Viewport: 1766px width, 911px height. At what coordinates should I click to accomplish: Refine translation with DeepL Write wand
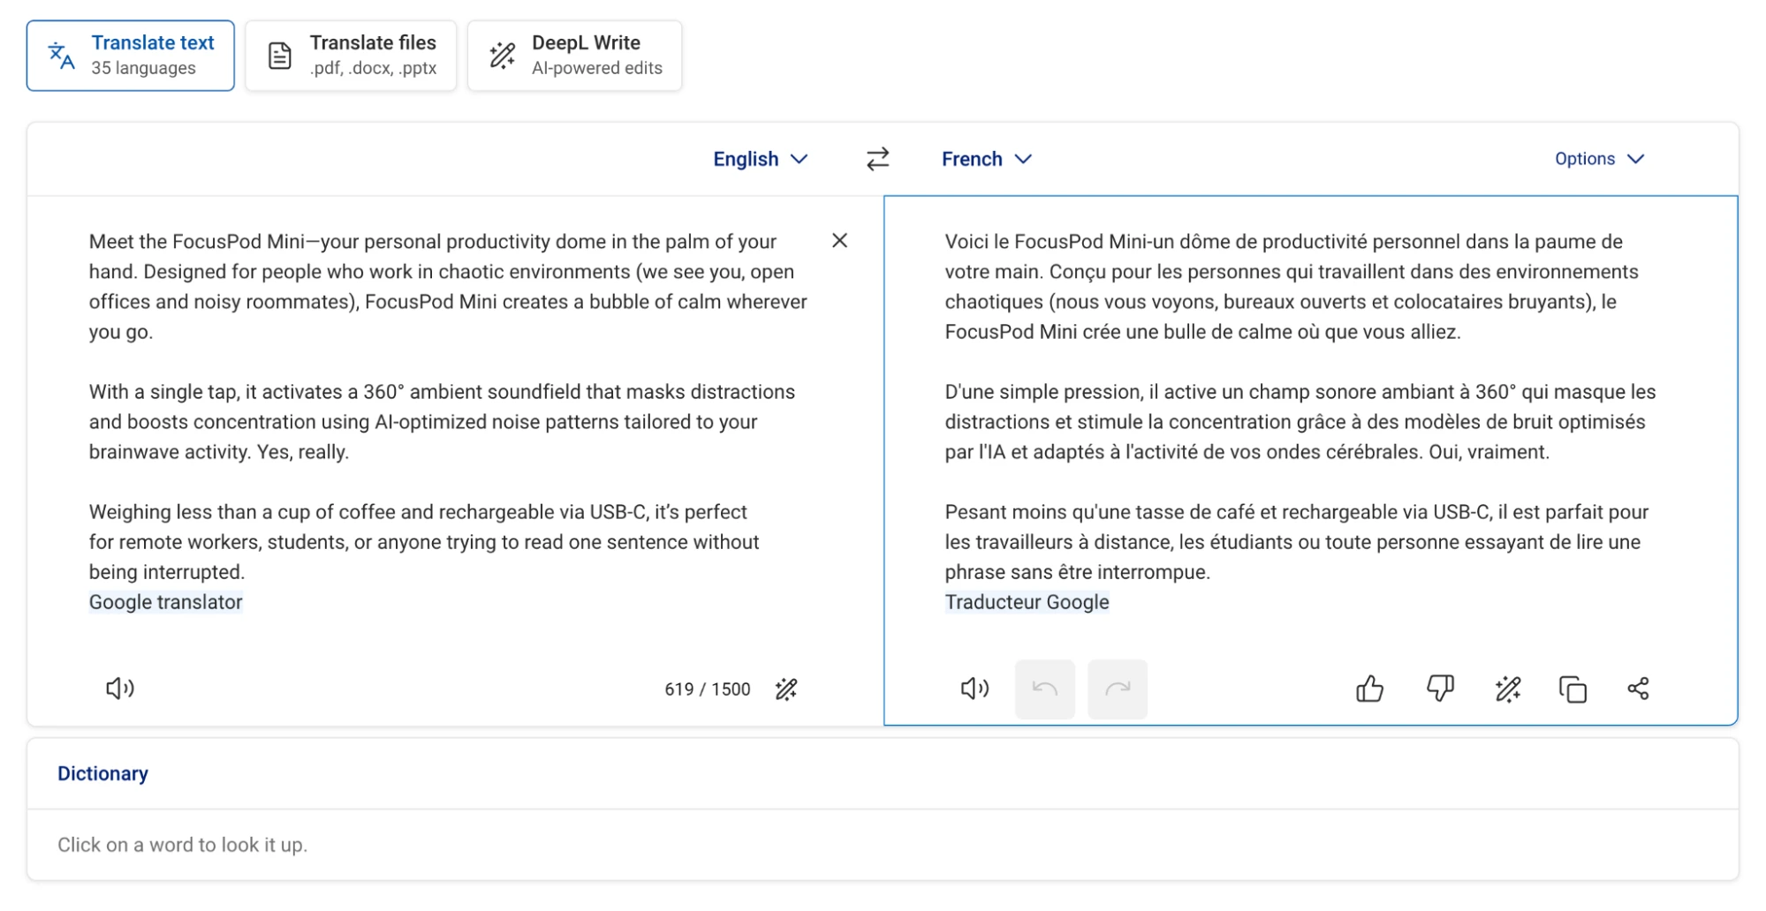coord(1507,689)
